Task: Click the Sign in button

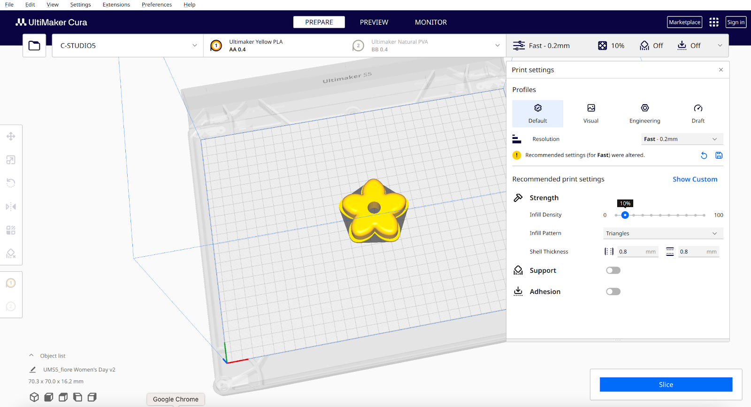Action: pos(736,22)
